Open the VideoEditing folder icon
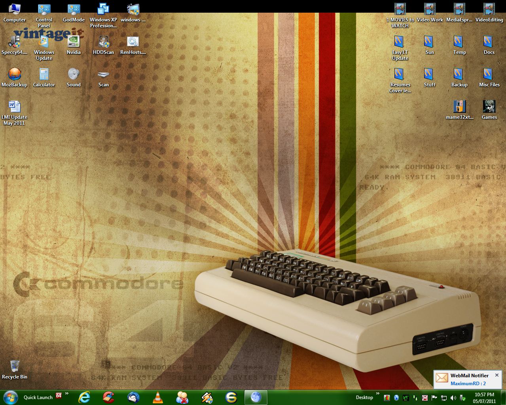The height and width of the screenshot is (405, 506). [489, 13]
